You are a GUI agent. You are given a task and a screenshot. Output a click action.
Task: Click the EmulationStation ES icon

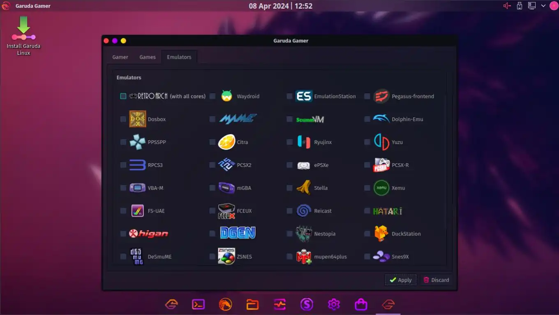pyautogui.click(x=304, y=96)
